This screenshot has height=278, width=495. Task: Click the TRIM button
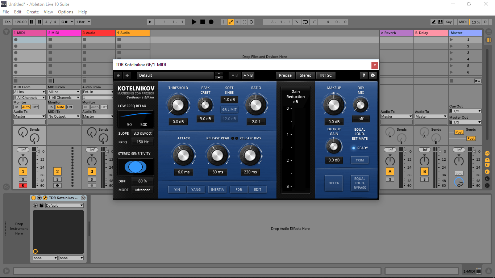[360, 160]
